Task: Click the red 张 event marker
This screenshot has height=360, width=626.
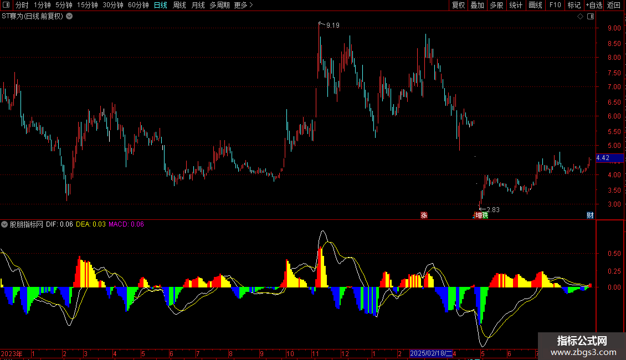Action: point(424,215)
